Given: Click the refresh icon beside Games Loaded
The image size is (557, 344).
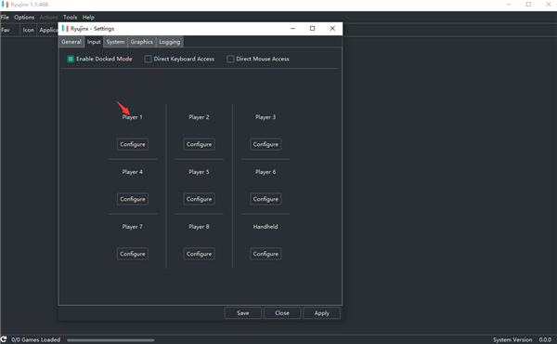Looking at the screenshot, I should coord(4,339).
